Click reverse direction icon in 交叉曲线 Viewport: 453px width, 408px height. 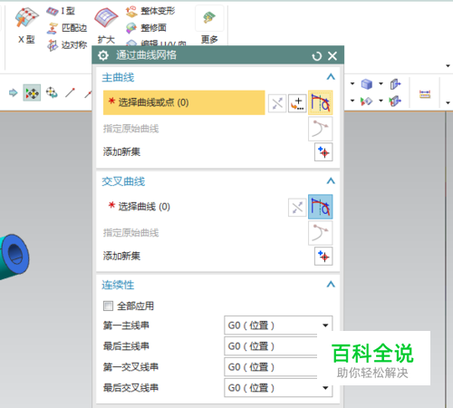[x=297, y=208]
